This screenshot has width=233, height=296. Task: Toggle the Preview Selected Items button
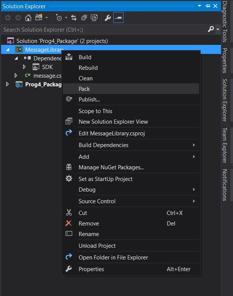118,18
